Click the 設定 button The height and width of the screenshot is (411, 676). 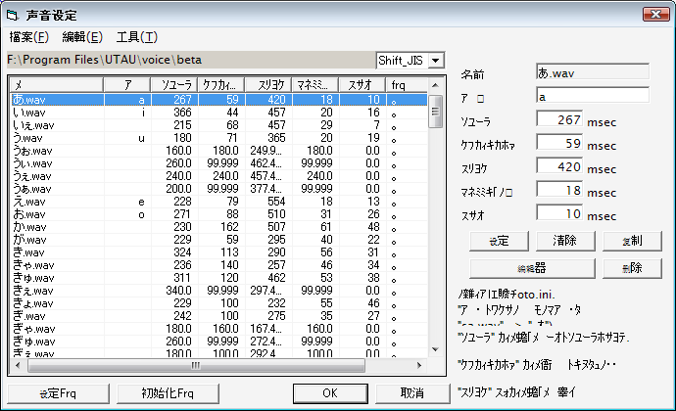pyautogui.click(x=499, y=241)
